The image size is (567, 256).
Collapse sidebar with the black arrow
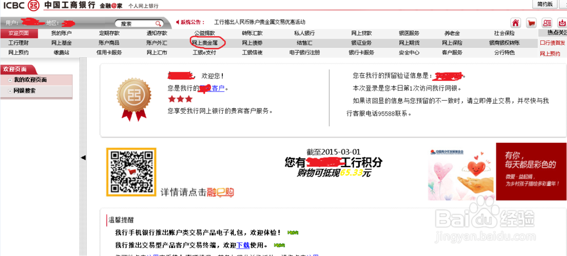click(83, 158)
